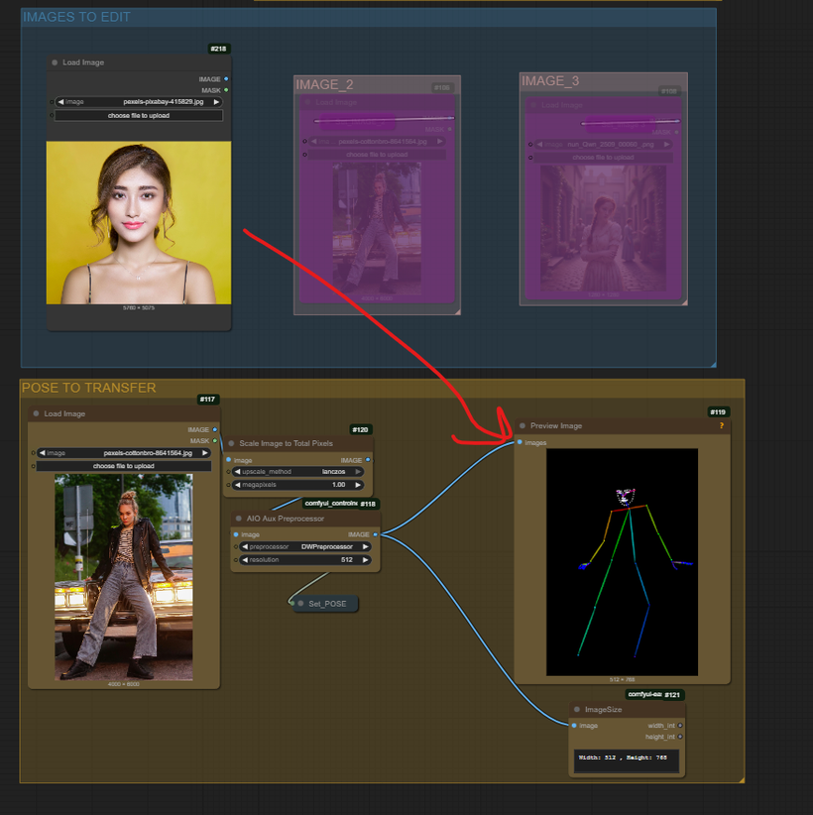Screen dimensions: 813x815
Task: Increase the resolution value with right arrow
Action: (366, 559)
